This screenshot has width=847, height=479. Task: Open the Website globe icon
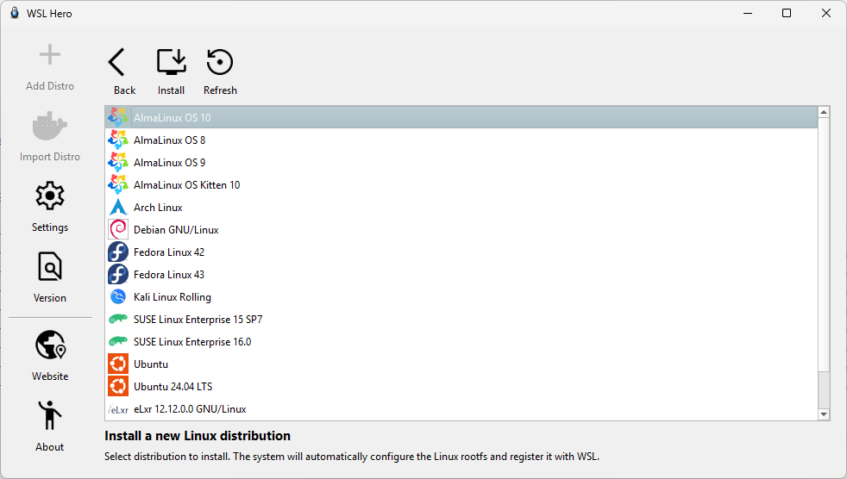(x=50, y=345)
